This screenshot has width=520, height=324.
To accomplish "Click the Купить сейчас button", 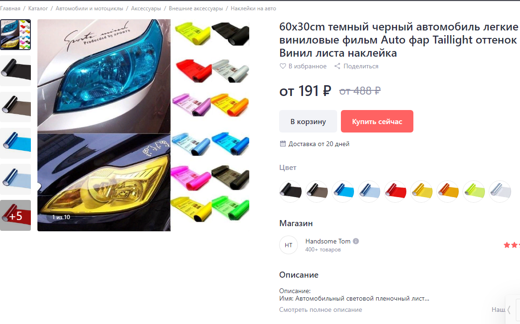I will click(x=377, y=122).
